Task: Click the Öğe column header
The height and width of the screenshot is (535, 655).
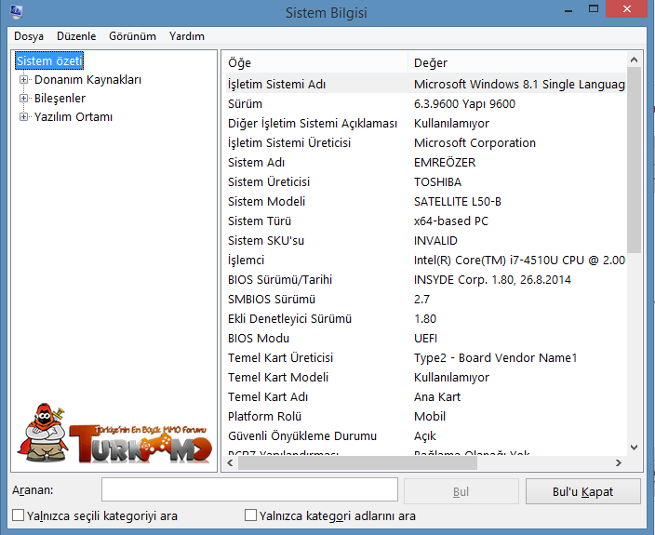Action: point(314,62)
